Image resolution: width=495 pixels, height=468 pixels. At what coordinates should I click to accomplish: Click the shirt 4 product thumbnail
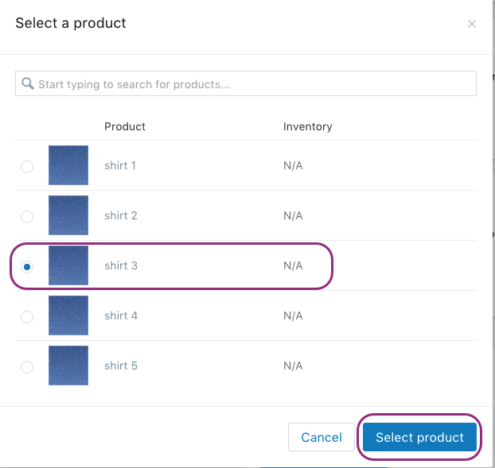click(x=68, y=315)
